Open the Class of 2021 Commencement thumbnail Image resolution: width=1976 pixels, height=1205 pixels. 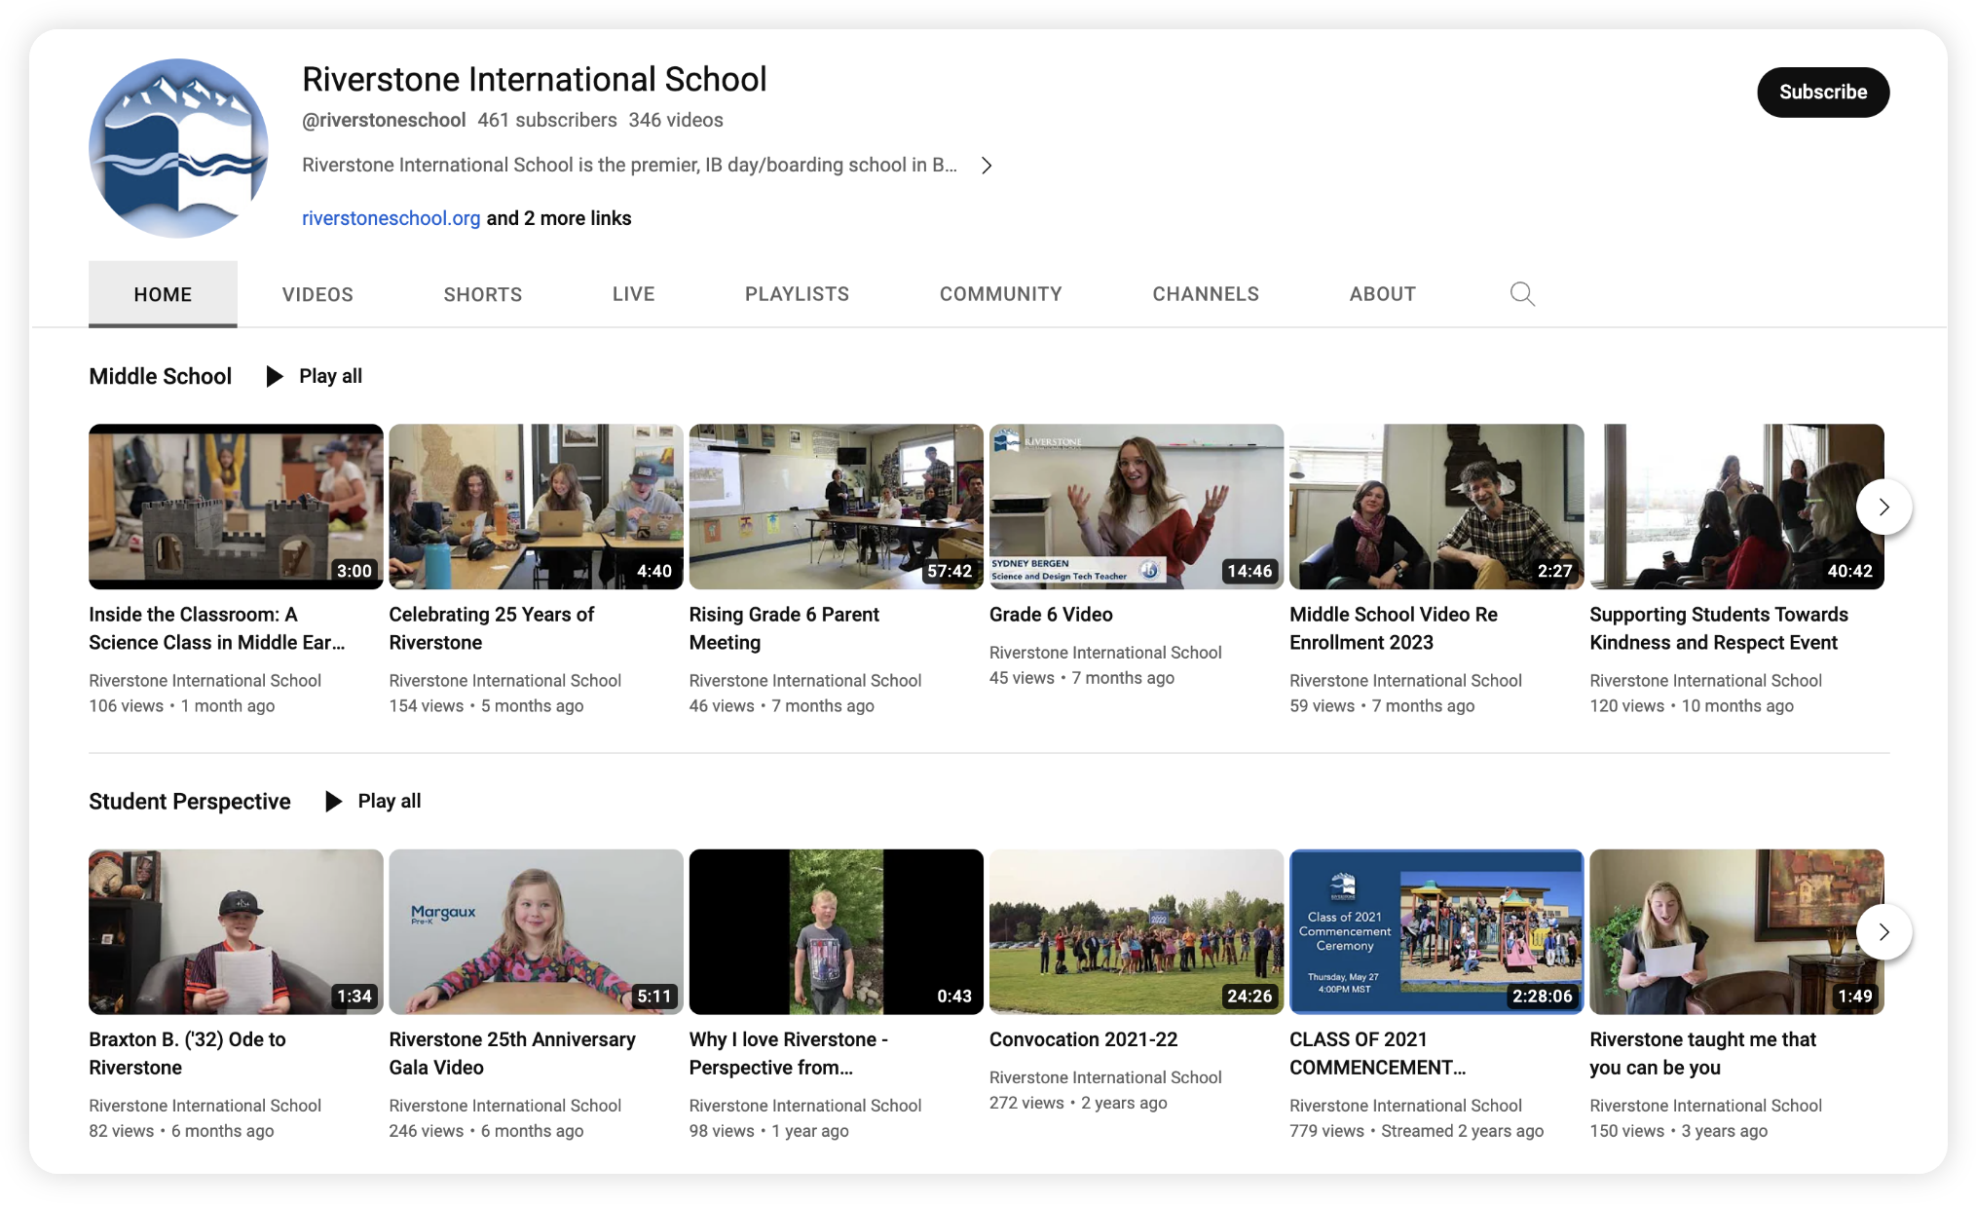[x=1436, y=931]
